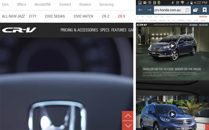Select ALL-NEW JAZZ in the model bar
Screen dimensions: 209x130
13,16
